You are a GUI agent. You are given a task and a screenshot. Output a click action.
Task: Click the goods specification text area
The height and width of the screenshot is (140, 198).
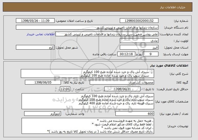(x=88, y=101)
